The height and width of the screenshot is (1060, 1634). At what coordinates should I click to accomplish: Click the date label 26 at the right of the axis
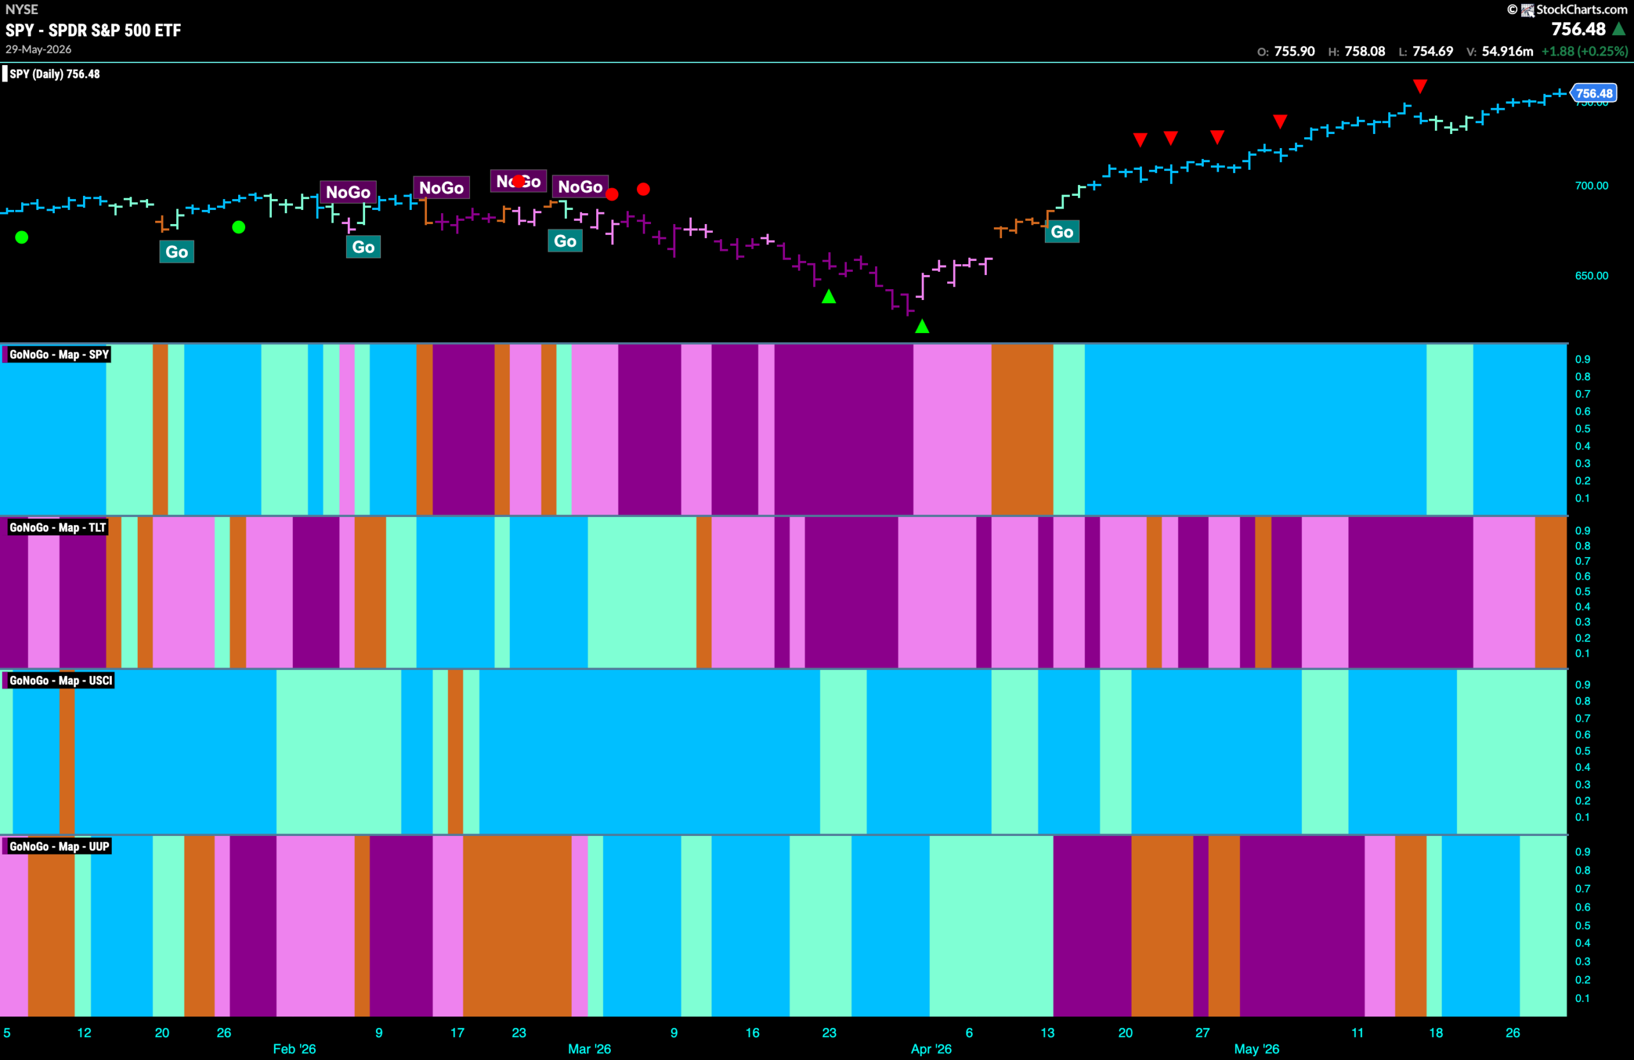tap(1513, 1033)
